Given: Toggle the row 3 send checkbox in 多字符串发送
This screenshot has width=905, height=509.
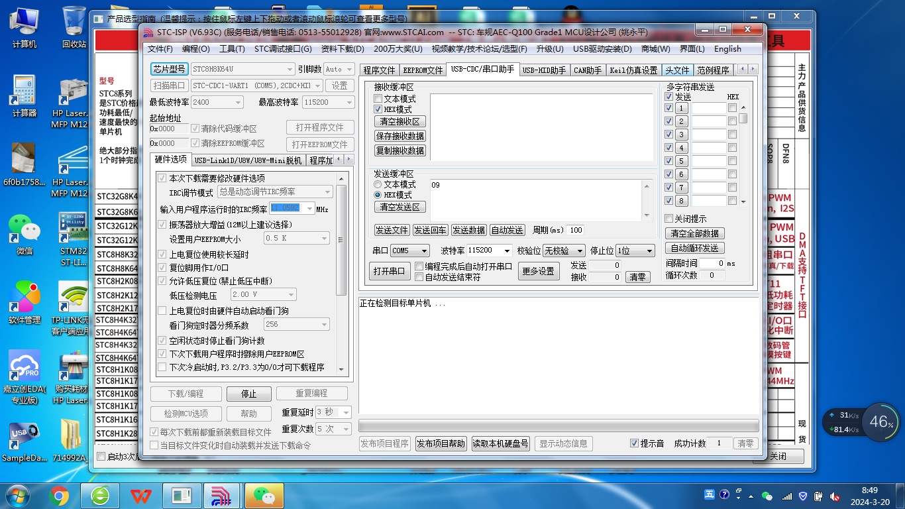Looking at the screenshot, I should point(668,135).
